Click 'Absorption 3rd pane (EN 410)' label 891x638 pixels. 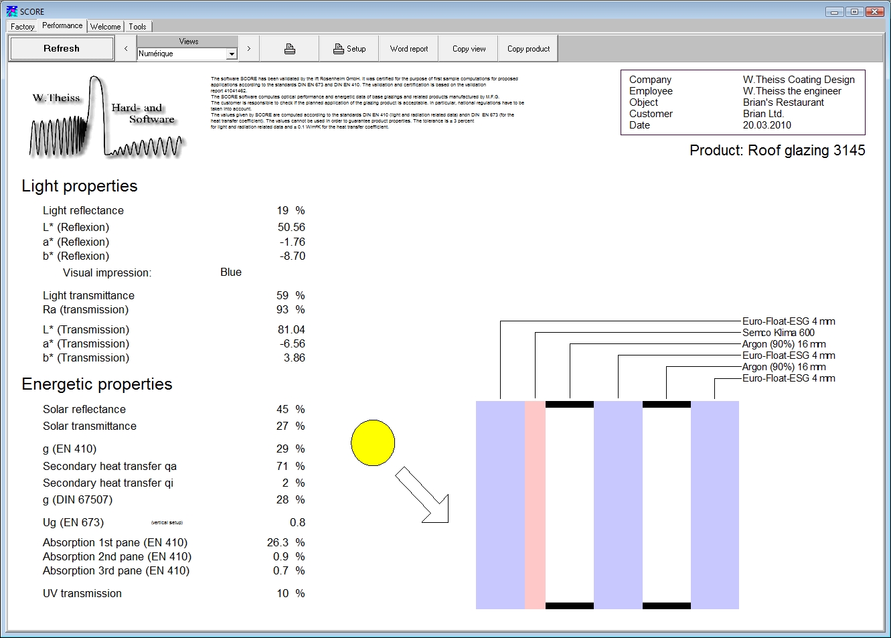click(x=116, y=570)
